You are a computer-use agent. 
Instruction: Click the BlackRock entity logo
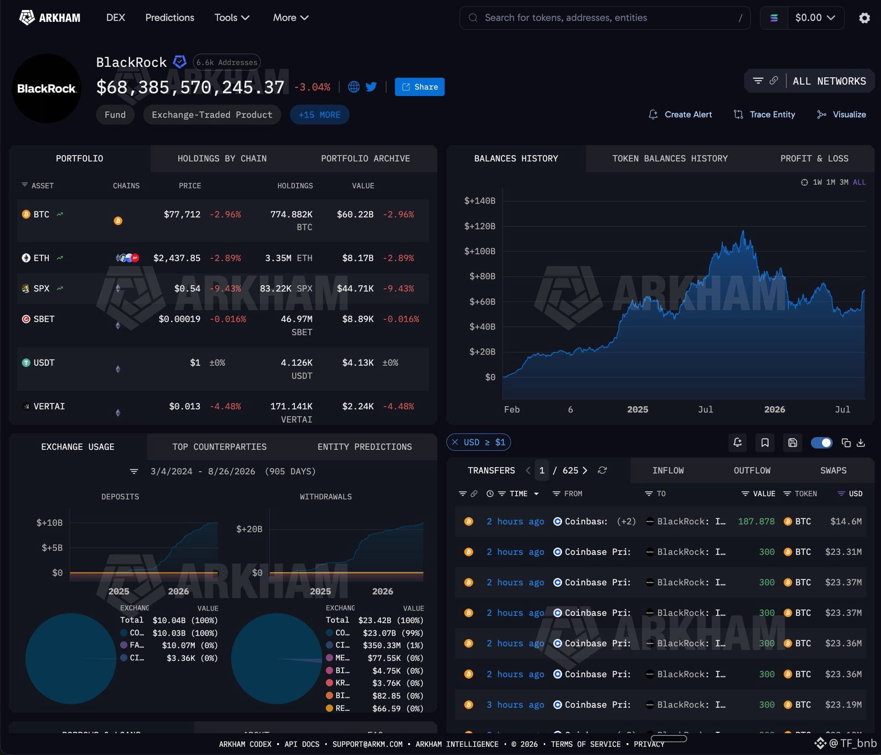(x=46, y=88)
